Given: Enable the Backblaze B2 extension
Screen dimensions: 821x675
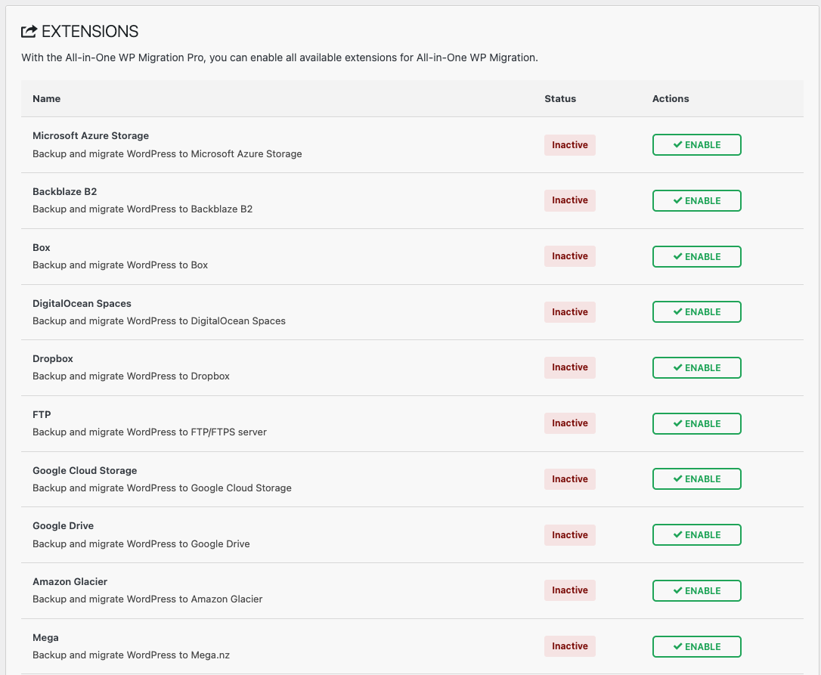Looking at the screenshot, I should (x=696, y=201).
